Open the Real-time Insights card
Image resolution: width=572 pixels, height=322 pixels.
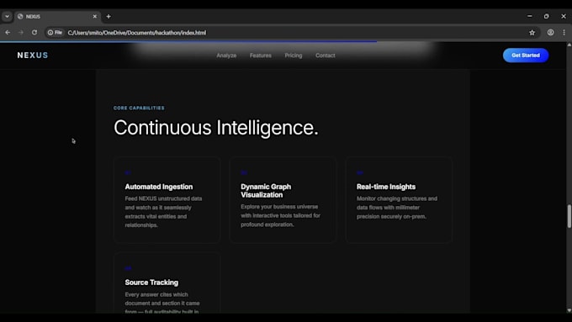click(x=399, y=200)
